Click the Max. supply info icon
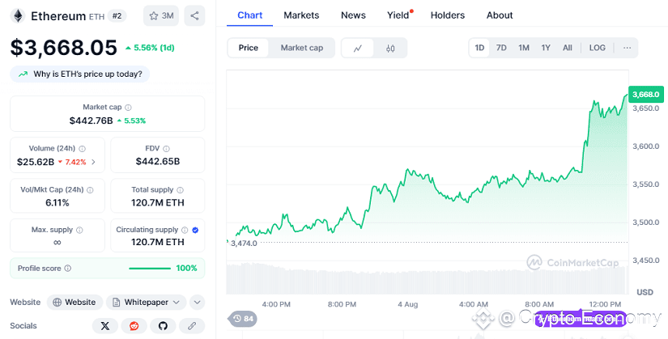 [79, 230]
